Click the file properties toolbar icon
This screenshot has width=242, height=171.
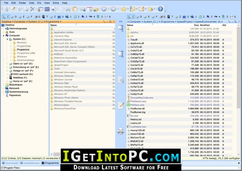[54, 9]
